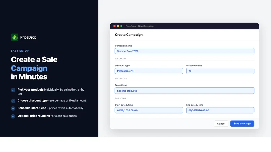
Task: Click the PriceDrop brand name text
Action: click(x=28, y=37)
